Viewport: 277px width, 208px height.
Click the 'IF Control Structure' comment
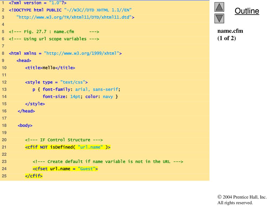coord(64,140)
